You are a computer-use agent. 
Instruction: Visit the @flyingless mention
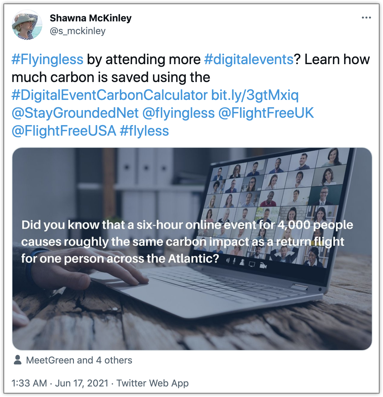click(178, 113)
